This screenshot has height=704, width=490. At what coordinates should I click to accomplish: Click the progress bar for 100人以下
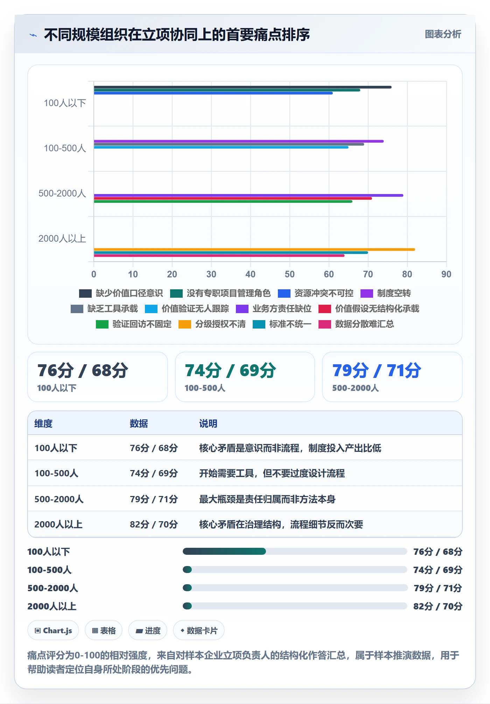[x=295, y=551]
